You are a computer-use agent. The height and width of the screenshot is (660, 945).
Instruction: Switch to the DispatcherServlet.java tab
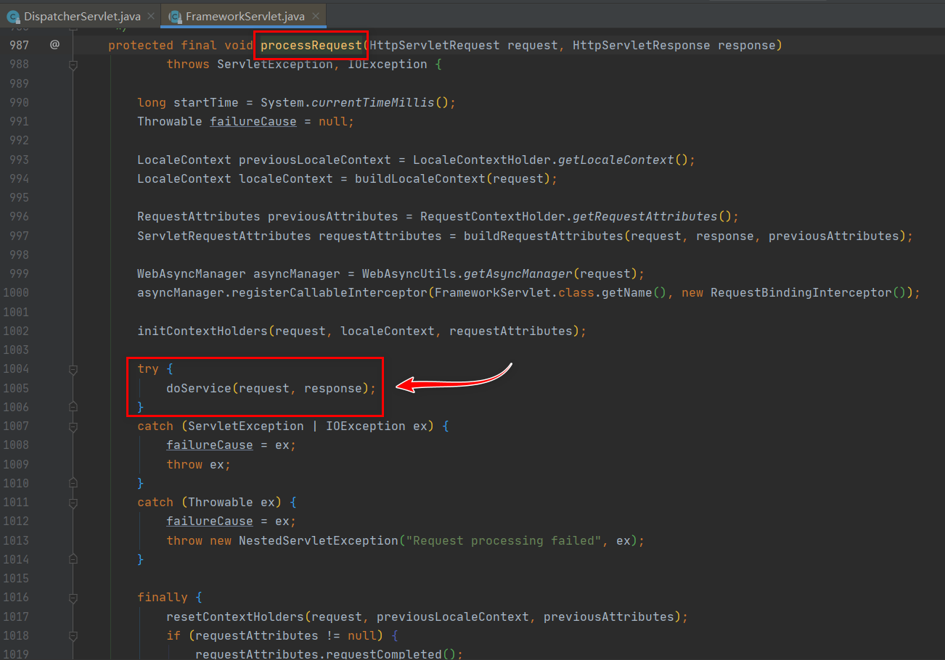tap(81, 15)
